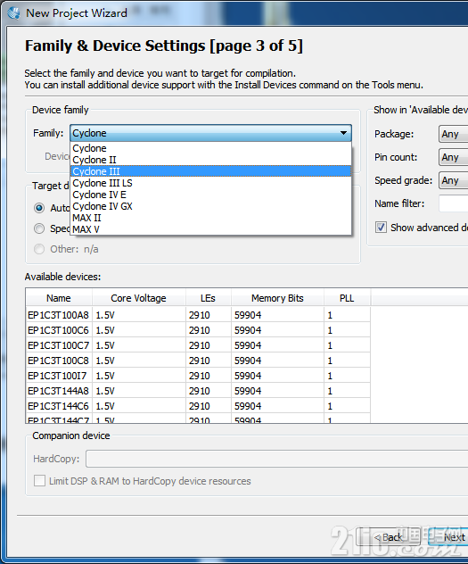468x564 pixels.
Task: Pick Cyclone IV E from the list
Action: [210, 195]
